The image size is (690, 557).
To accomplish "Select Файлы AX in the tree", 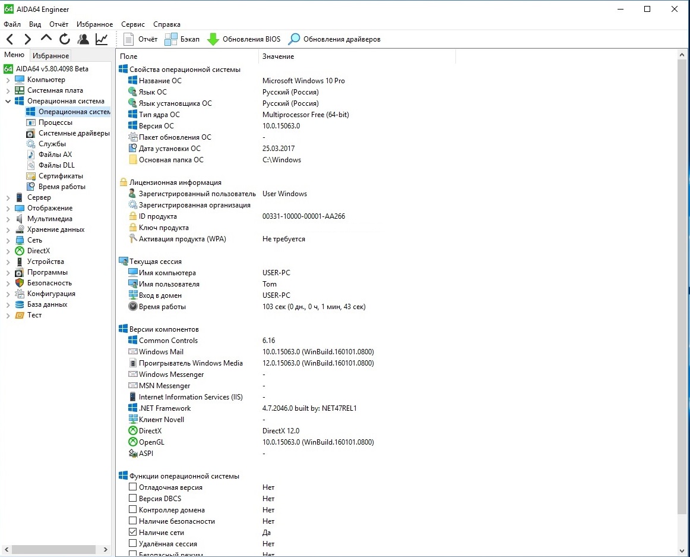I will pos(55,154).
